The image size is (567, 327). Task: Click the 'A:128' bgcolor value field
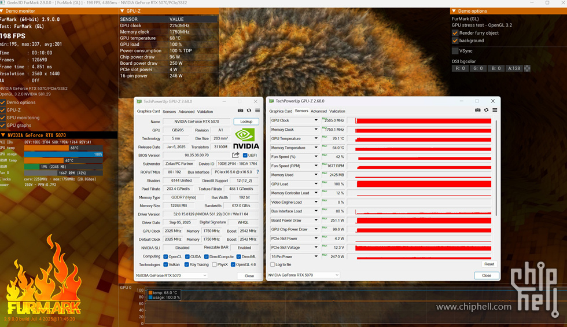514,68
